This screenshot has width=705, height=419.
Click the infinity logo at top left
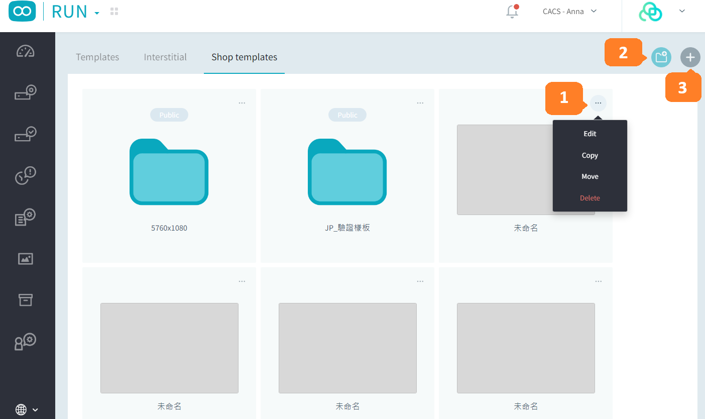pos(22,12)
